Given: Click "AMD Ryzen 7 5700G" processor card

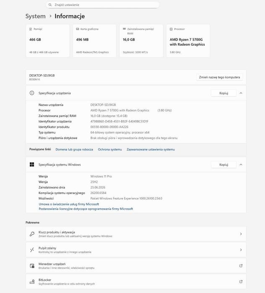Looking at the screenshot, I should (x=188, y=41).
